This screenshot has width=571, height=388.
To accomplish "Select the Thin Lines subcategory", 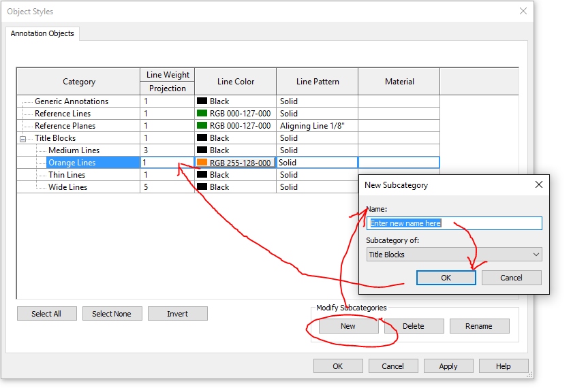I will click(x=67, y=175).
